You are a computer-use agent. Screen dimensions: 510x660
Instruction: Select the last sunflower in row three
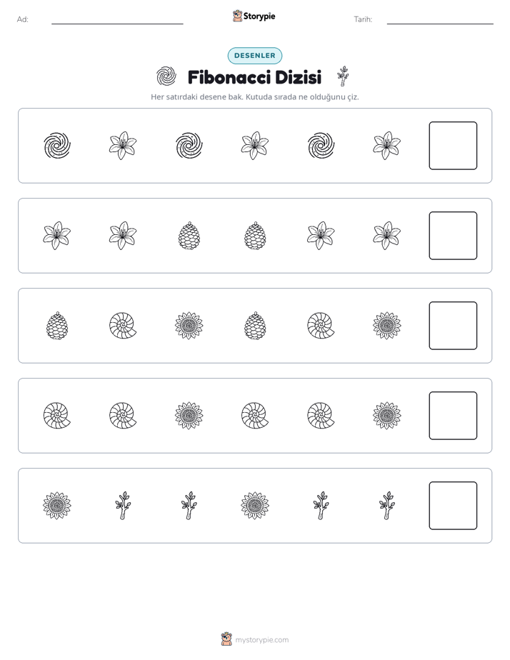[386, 326]
